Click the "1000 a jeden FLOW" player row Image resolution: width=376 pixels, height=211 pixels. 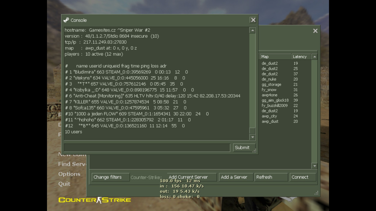(137, 114)
